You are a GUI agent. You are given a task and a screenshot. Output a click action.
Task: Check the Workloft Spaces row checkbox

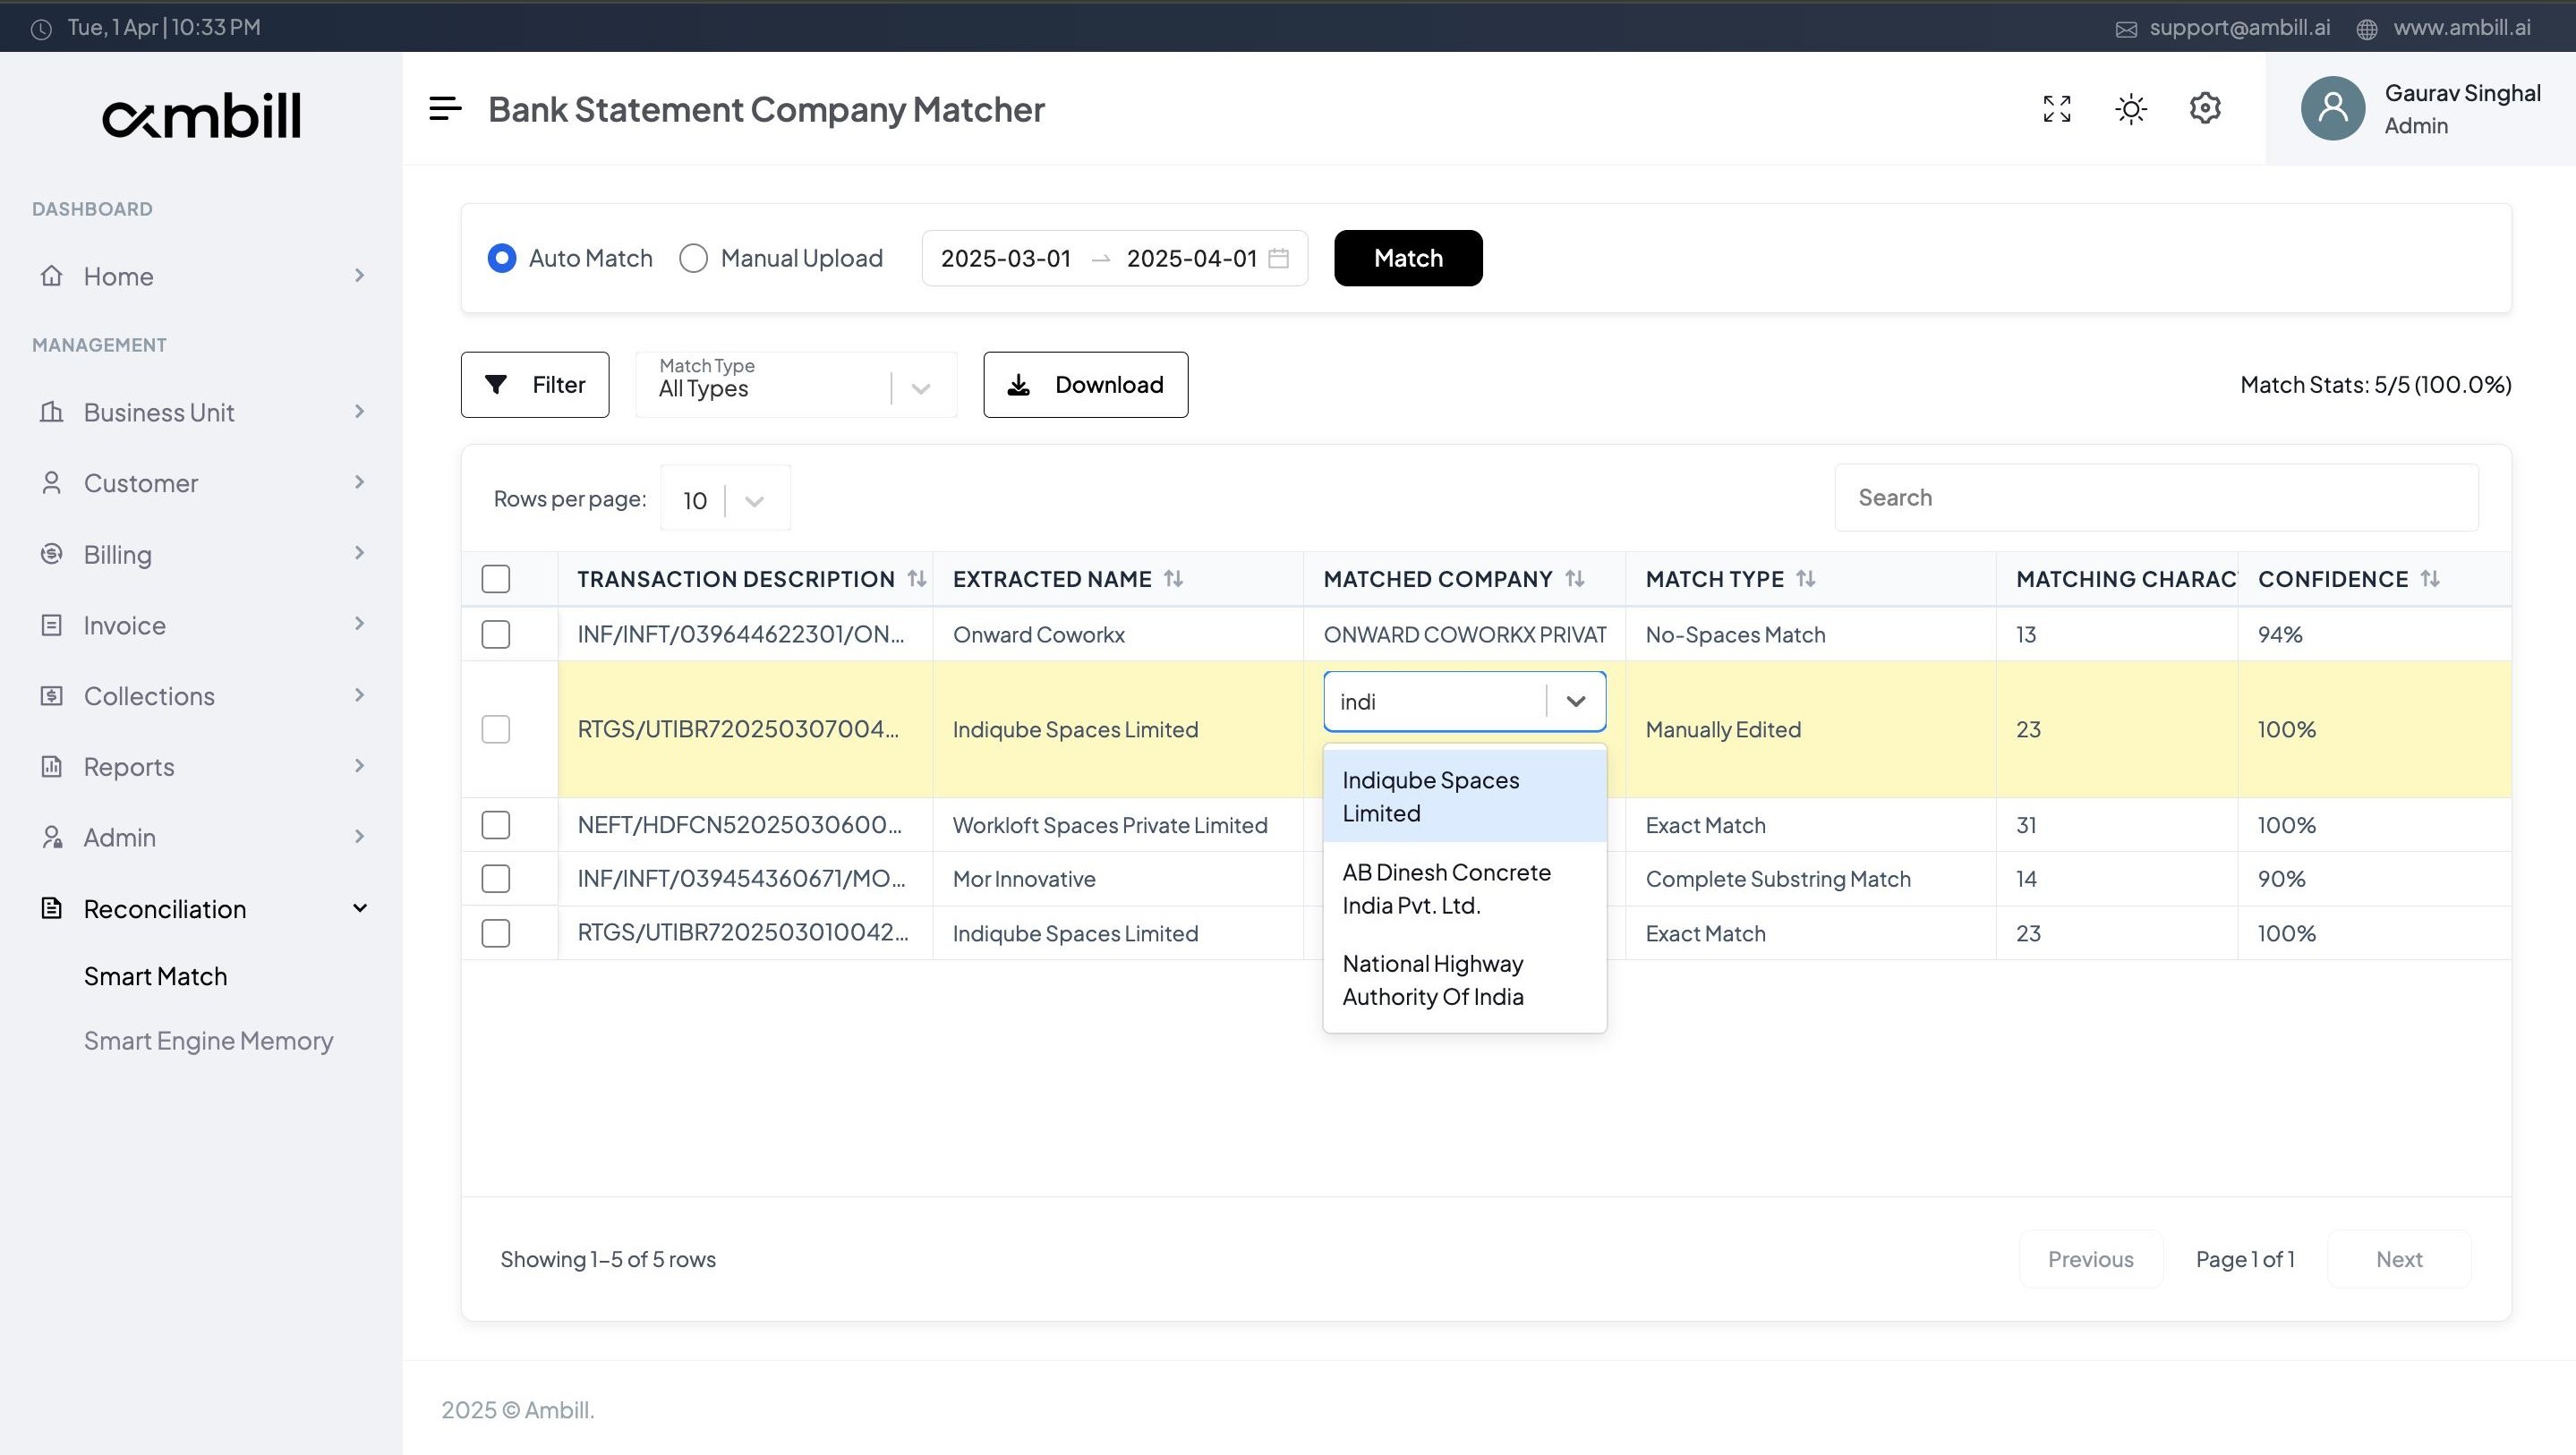(x=495, y=825)
